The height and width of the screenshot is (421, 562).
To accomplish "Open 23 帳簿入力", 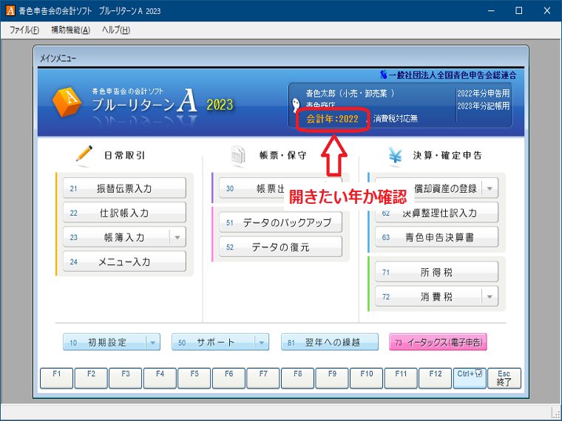I will [x=117, y=237].
